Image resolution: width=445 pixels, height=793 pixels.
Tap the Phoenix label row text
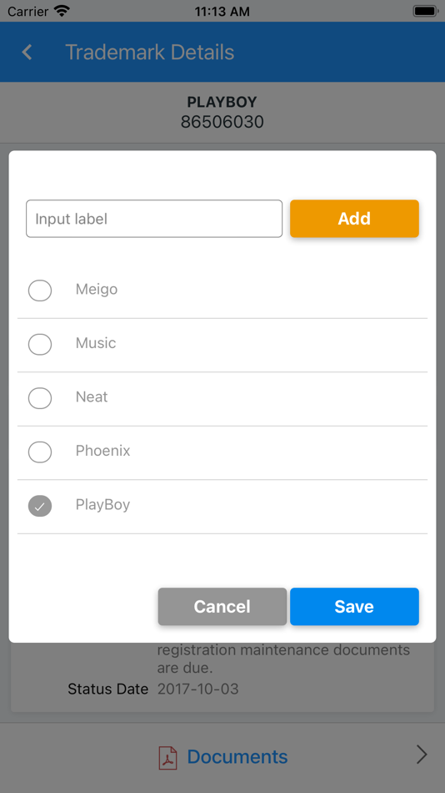(103, 451)
